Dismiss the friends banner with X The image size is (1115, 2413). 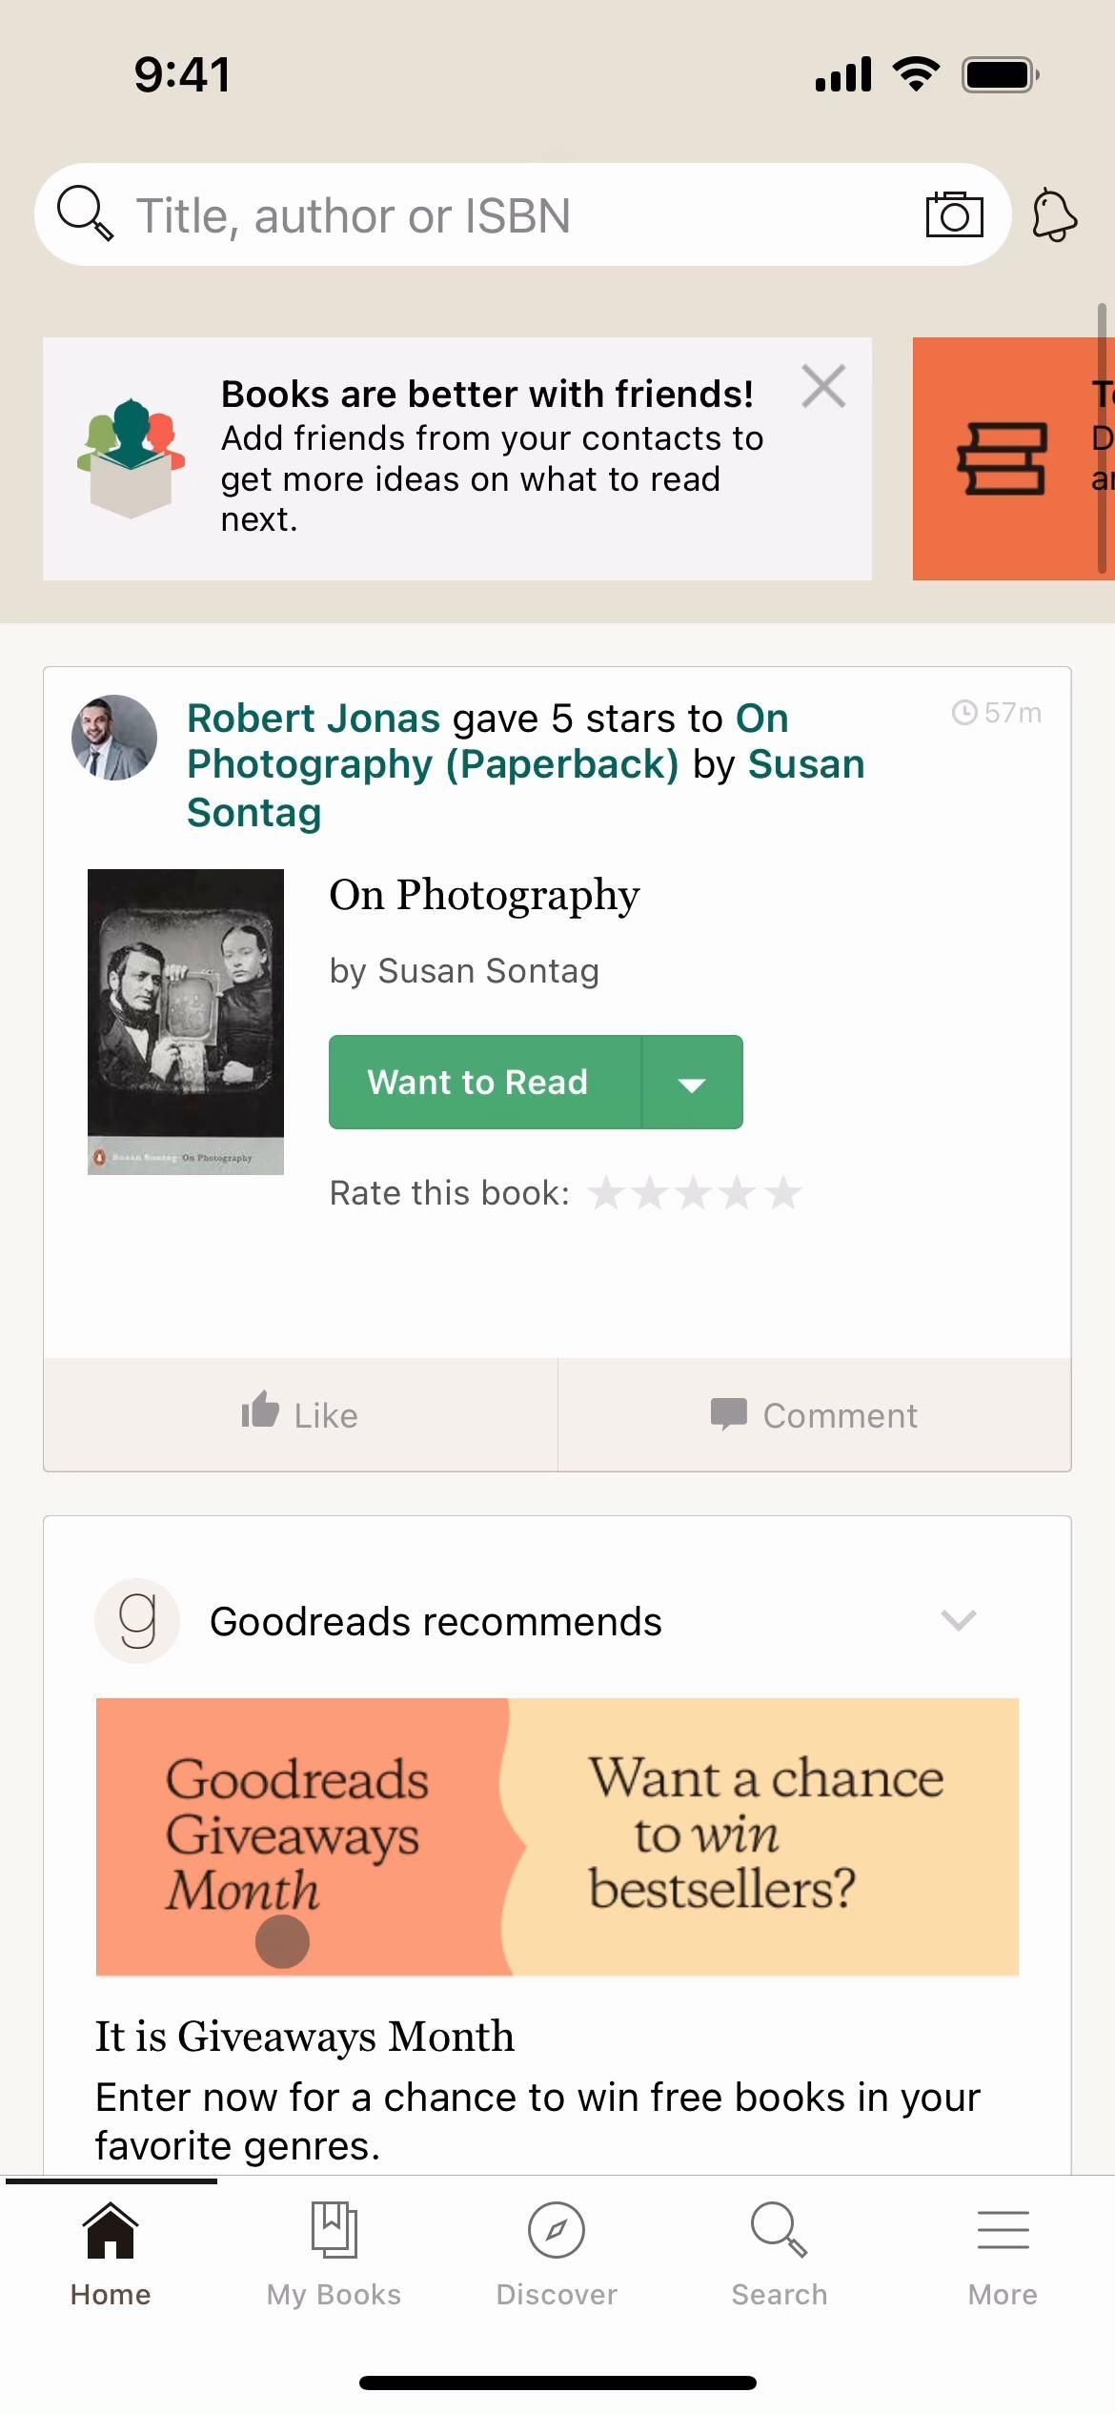click(823, 387)
